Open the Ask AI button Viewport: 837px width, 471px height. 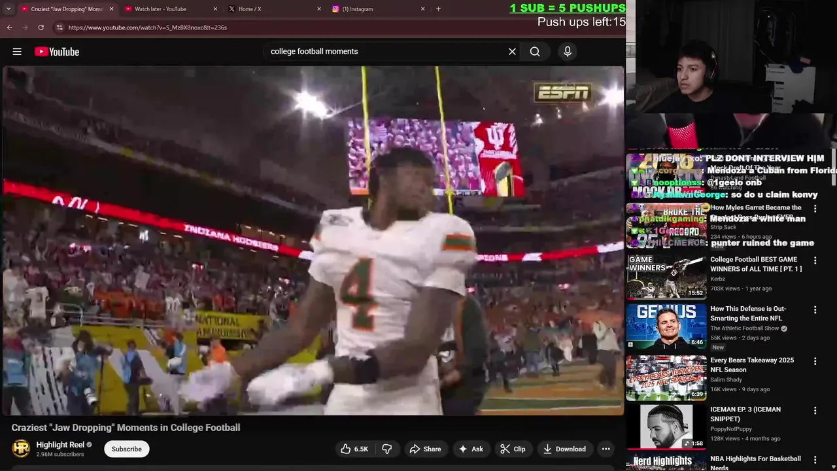[471, 449]
